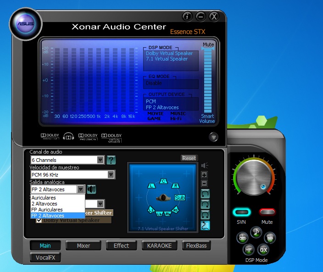Select Center speaker C in shifter

point(163,181)
